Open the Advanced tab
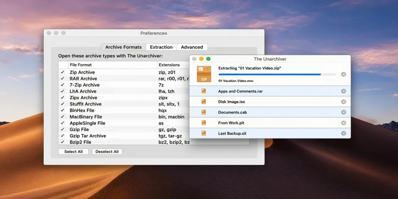 click(192, 47)
